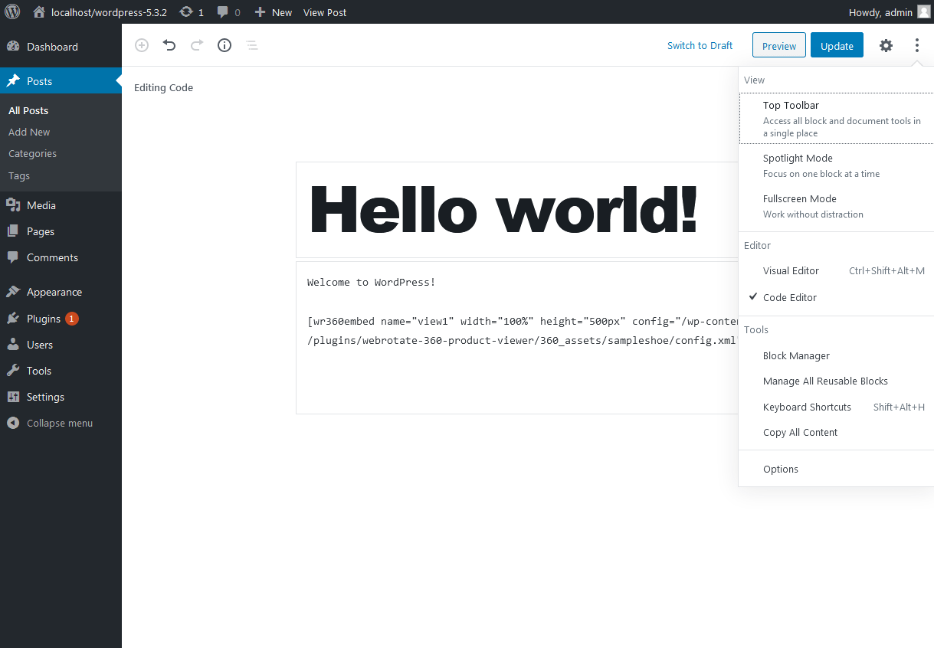Click the WordPress logo in admin bar

coord(12,11)
